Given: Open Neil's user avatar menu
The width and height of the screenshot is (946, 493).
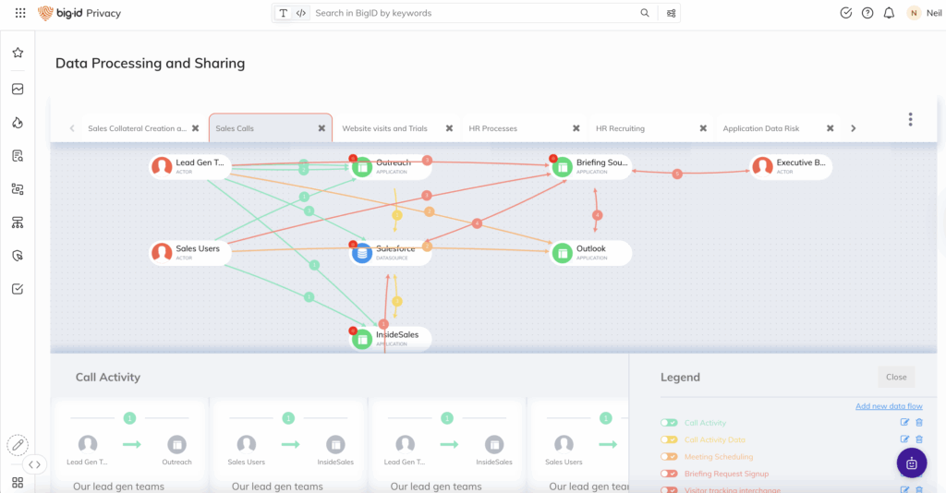Looking at the screenshot, I should [x=914, y=13].
